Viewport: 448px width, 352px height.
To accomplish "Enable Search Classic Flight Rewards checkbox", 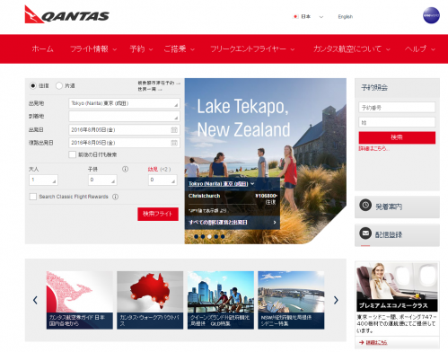I will click(x=33, y=197).
